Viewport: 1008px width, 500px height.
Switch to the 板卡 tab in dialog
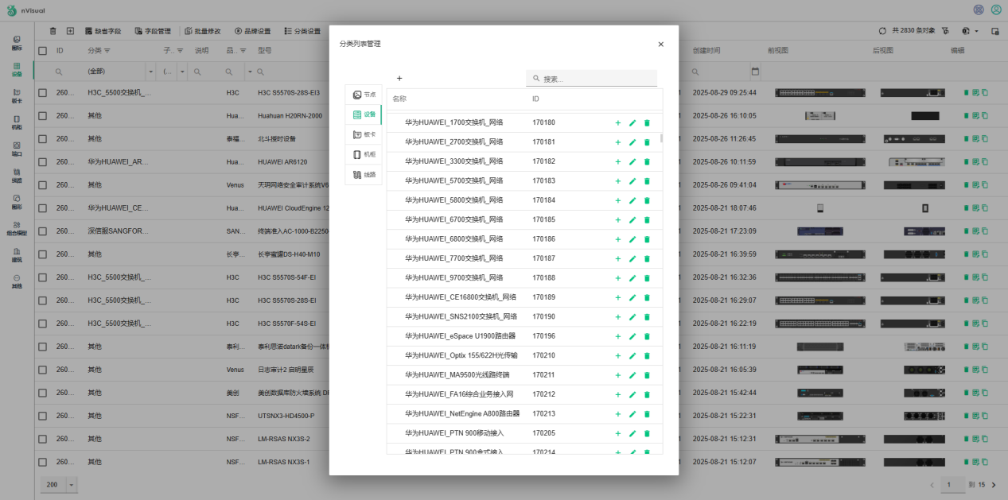point(364,134)
